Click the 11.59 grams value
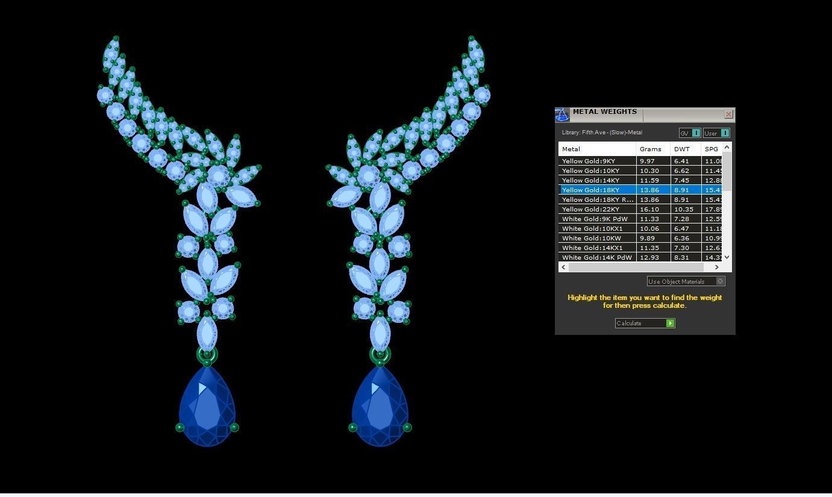Viewport: 832px width, 497px height. (x=649, y=181)
